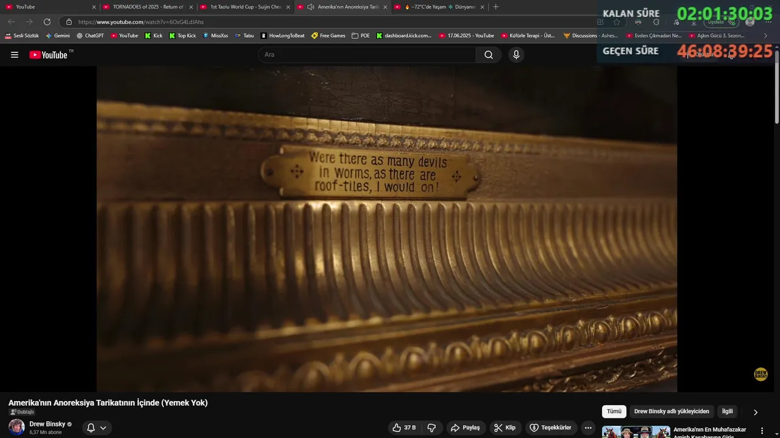Create a clip with Klip button
This screenshot has width=780, height=438.
[x=505, y=428]
